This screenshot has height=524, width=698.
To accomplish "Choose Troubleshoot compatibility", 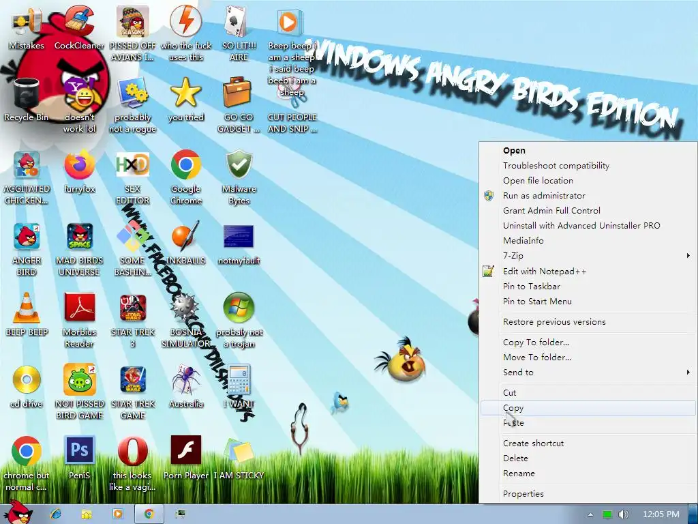I will (587, 166).
